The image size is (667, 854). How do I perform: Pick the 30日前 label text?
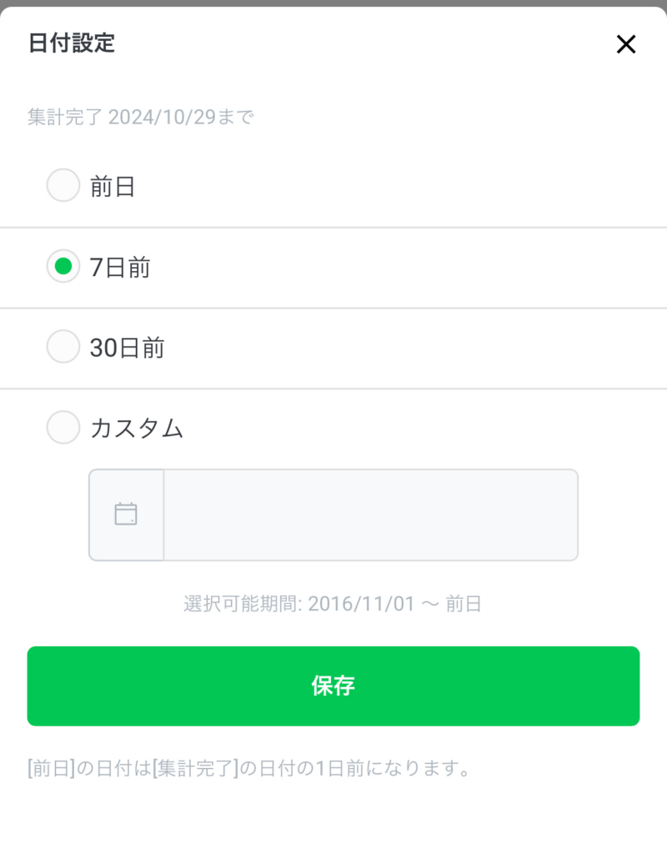pos(128,348)
